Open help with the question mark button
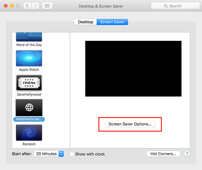202x170 pixels. [x=187, y=154]
